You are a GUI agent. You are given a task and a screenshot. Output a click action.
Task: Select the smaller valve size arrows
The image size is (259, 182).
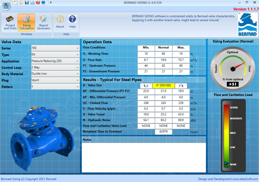point(146,86)
